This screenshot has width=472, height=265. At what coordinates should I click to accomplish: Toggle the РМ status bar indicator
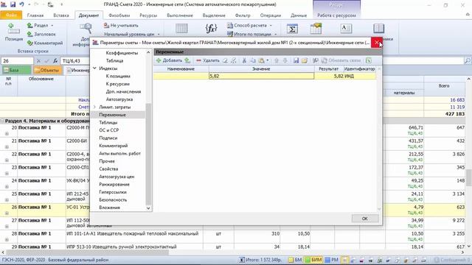[x=331, y=260]
